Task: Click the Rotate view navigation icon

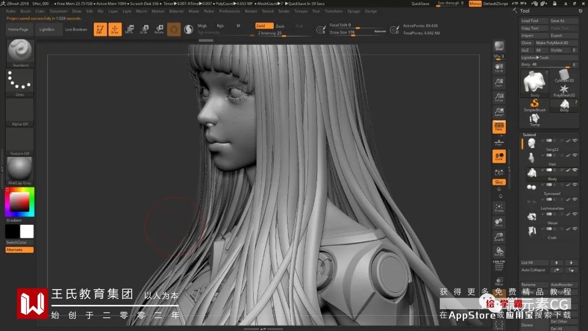Action: (499, 252)
